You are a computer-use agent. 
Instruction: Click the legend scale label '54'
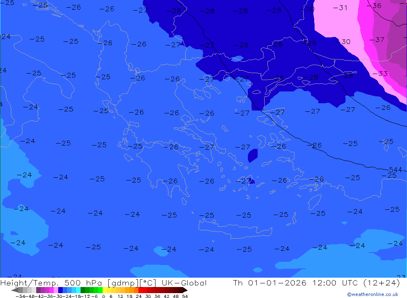pyautogui.click(x=185, y=296)
